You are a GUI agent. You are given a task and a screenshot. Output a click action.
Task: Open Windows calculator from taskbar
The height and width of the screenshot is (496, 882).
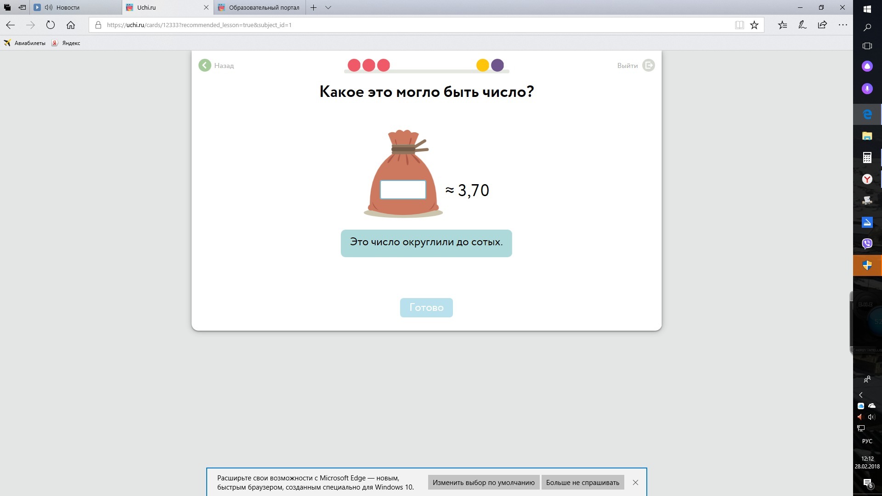point(867,158)
